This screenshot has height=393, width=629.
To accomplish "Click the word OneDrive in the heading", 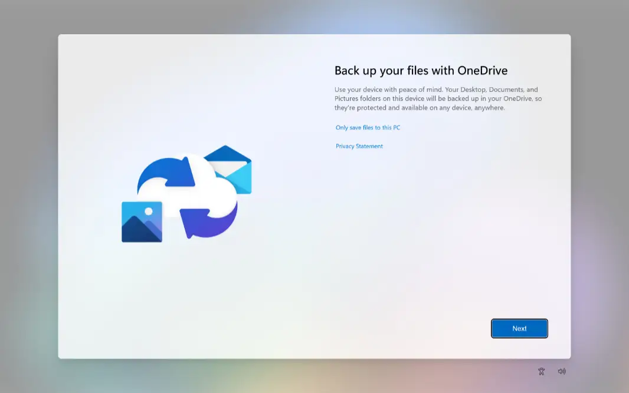I will 483,71.
